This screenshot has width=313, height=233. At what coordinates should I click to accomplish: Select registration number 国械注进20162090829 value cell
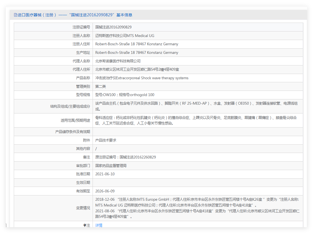(x=114, y=27)
